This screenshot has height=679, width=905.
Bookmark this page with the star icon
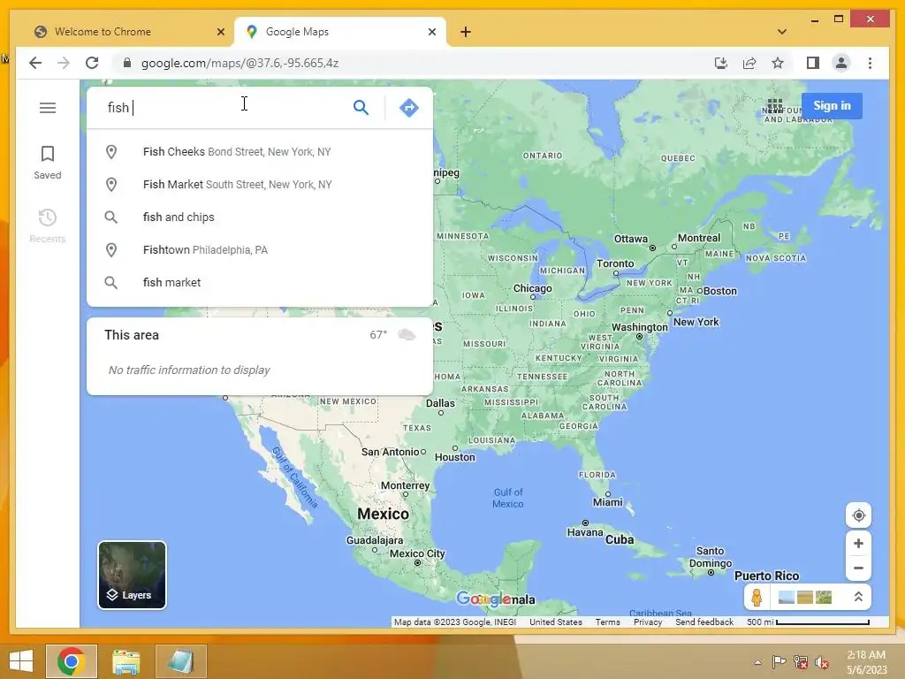[778, 63]
